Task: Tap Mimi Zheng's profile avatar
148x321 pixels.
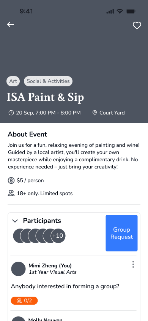Action: (x=18, y=269)
